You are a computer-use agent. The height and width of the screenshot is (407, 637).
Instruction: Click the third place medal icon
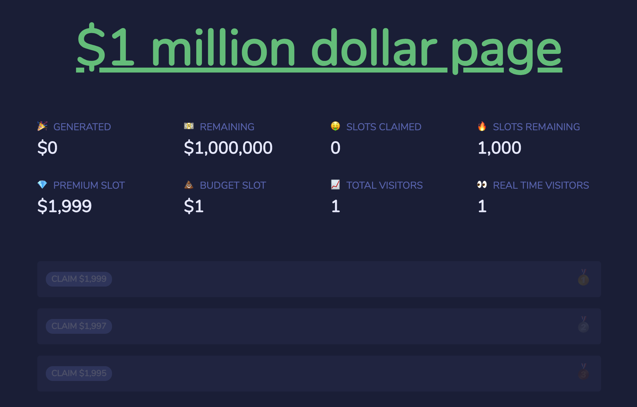[x=583, y=372]
